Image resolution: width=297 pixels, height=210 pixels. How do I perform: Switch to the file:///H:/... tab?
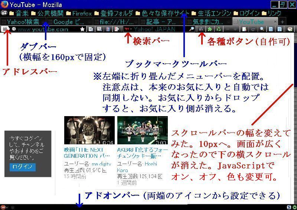pos(116,22)
